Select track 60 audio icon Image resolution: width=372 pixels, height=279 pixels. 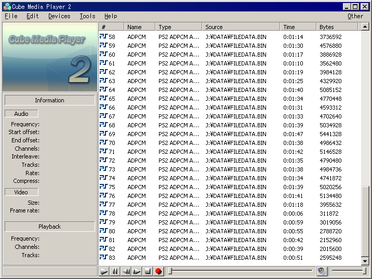point(104,54)
